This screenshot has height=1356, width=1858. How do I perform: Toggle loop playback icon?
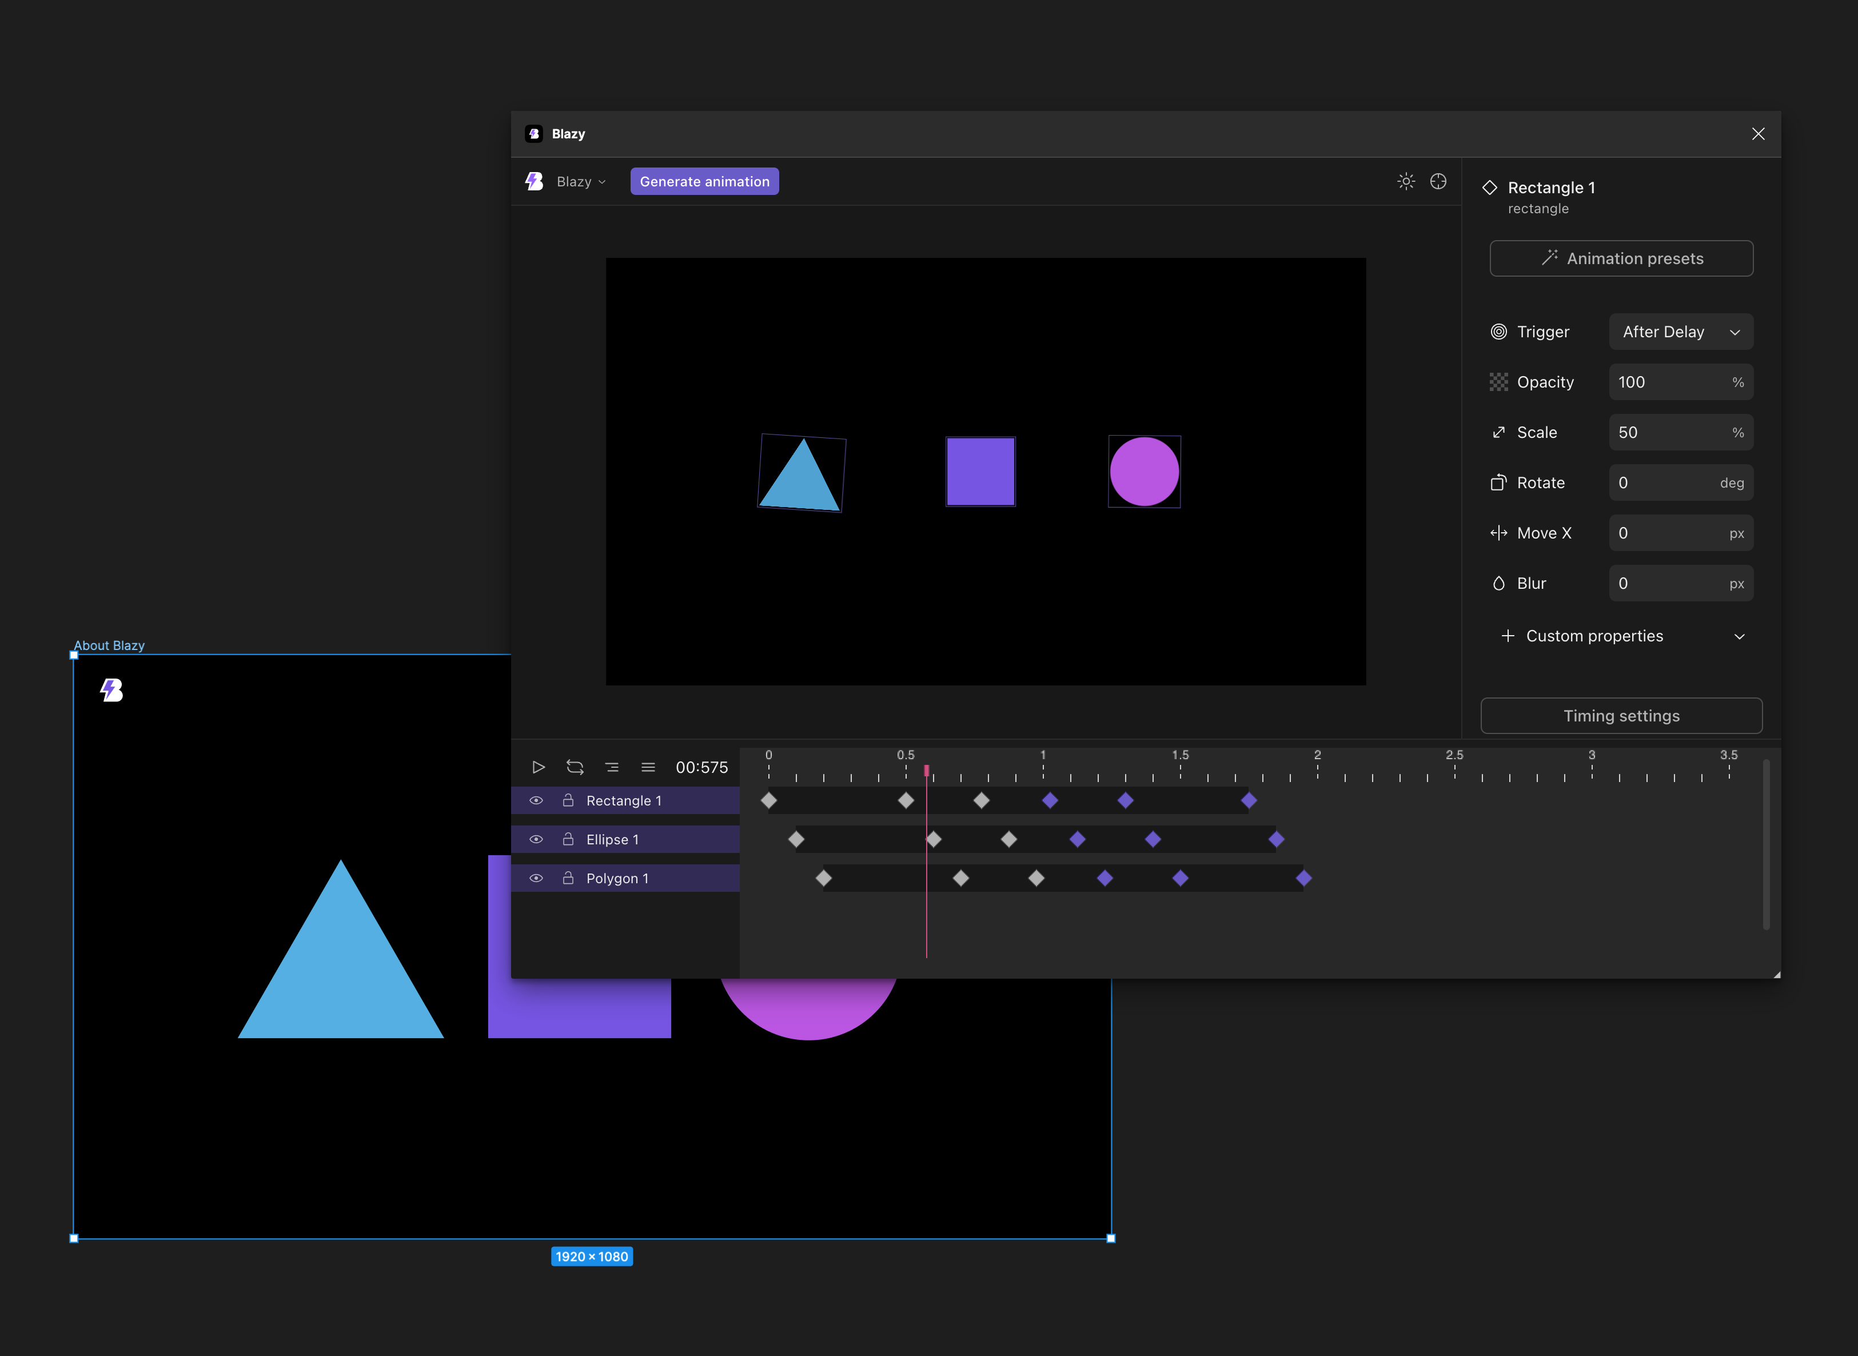575,768
